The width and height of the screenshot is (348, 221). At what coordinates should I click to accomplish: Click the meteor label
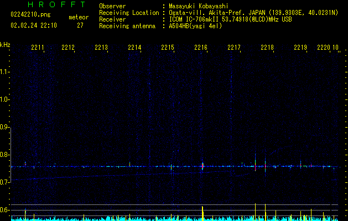pyautogui.click(x=79, y=17)
